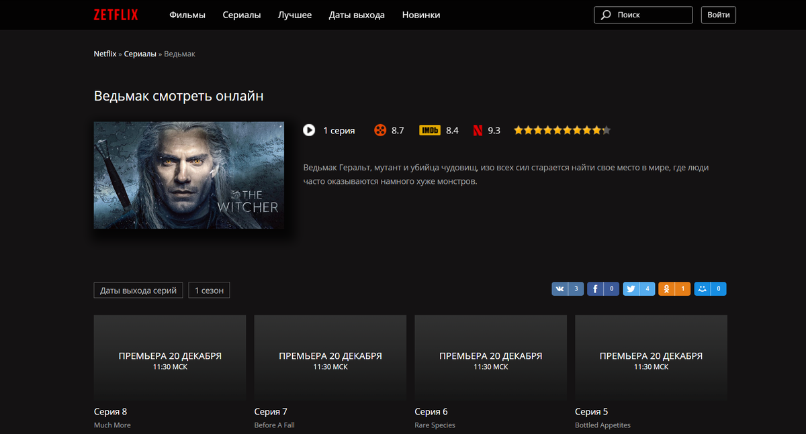This screenshot has width=806, height=434.
Task: Click the Серия 8 title link
Action: 110,411
